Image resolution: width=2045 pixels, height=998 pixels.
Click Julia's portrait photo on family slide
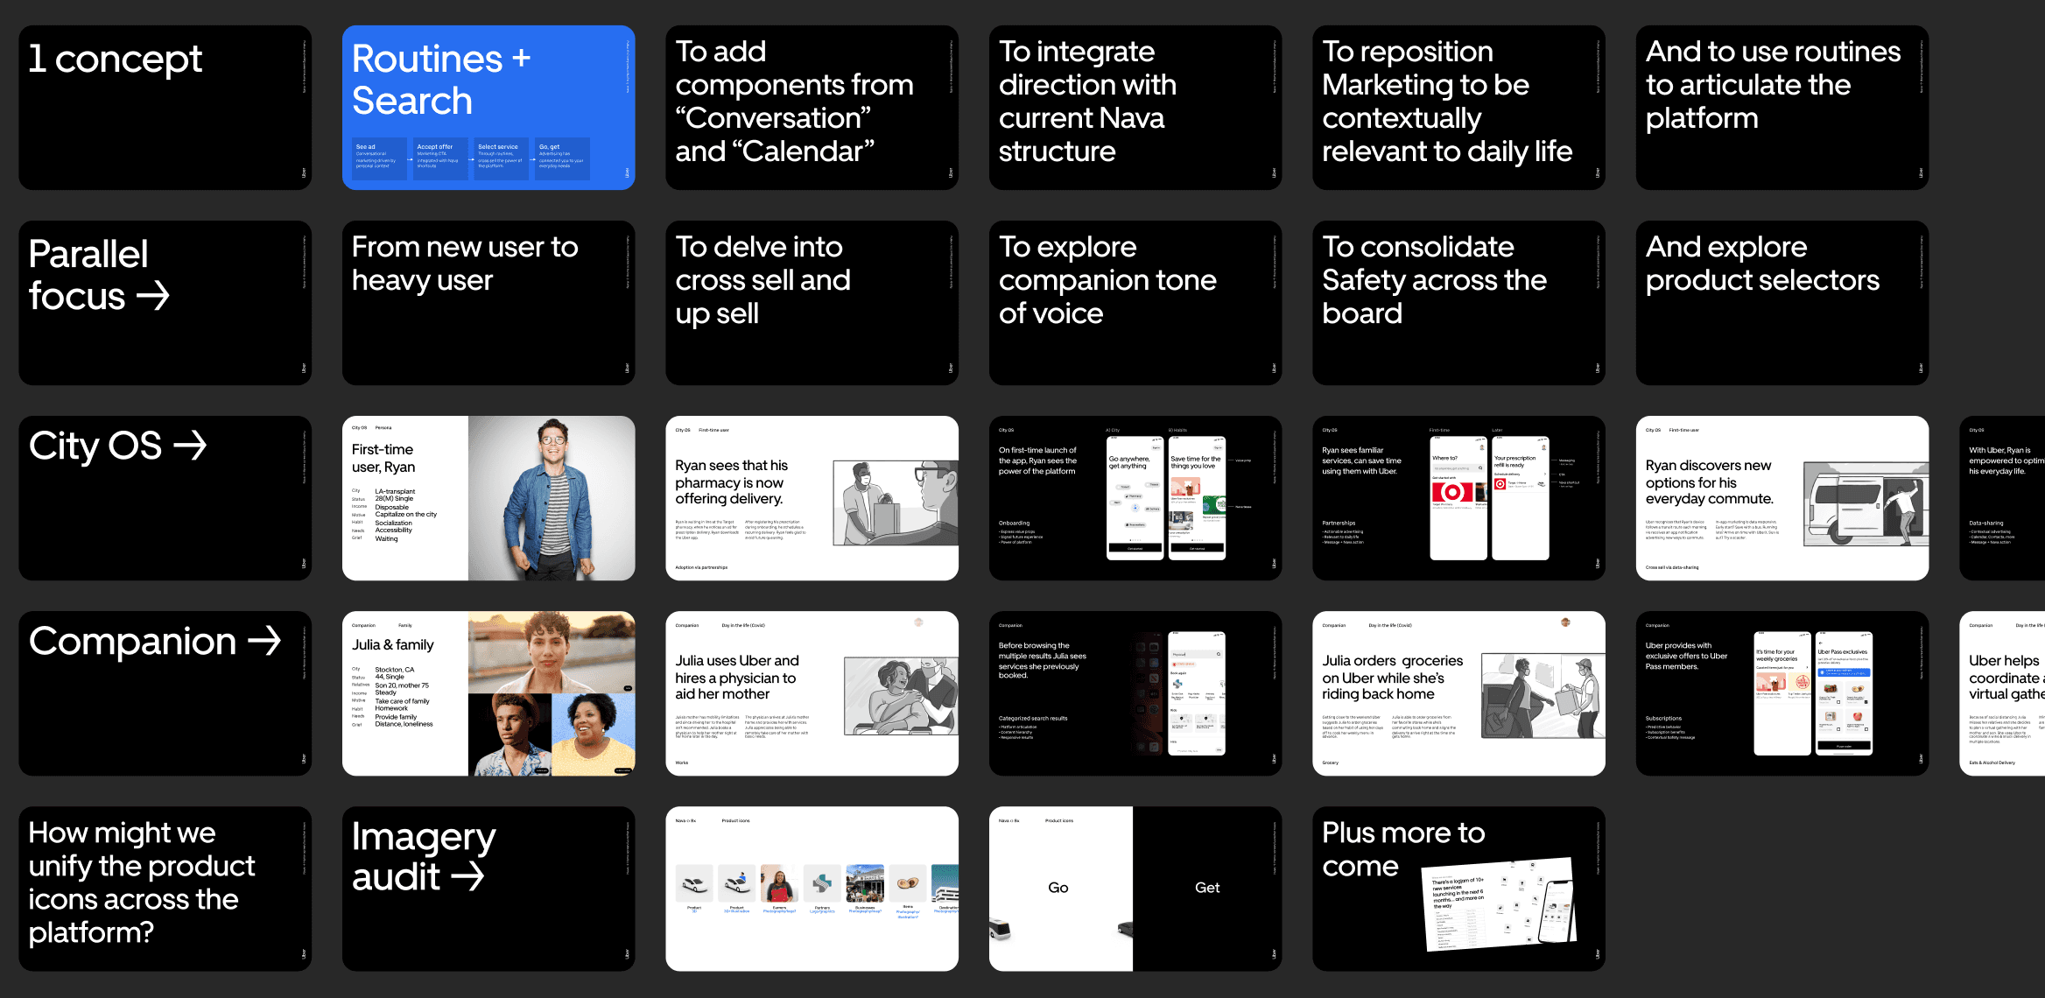tap(552, 652)
